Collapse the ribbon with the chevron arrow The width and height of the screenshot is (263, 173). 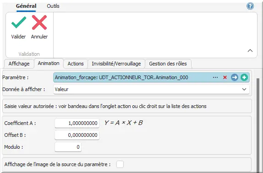[x=250, y=51]
